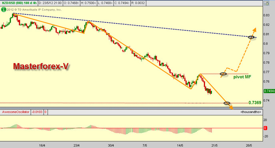Viewport: 275px width, 148px height.
Task: Click the ellipse marker on the 0.7369 line
Action: tap(227, 103)
